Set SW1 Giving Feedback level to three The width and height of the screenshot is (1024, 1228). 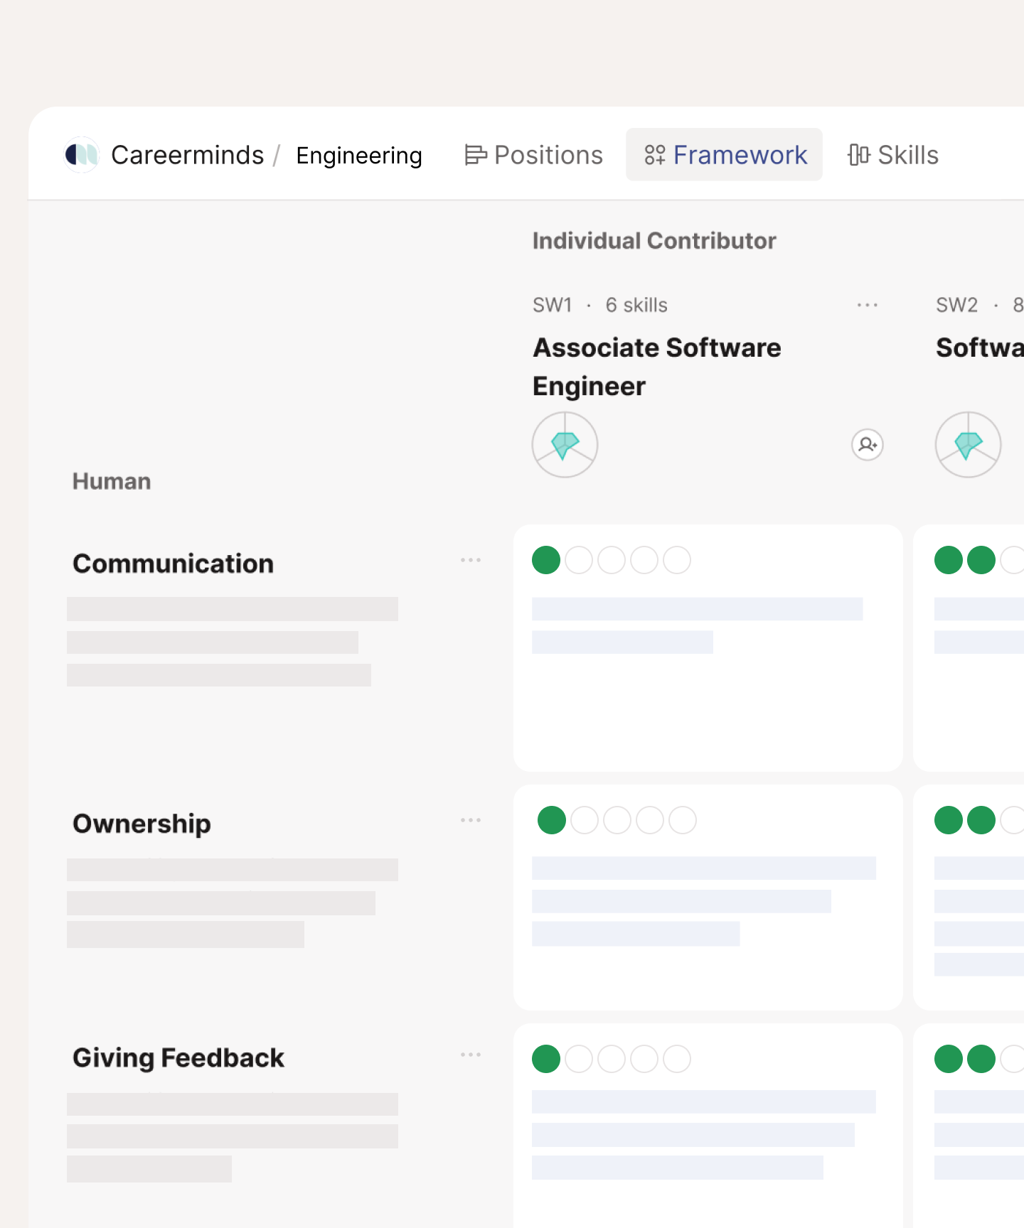[x=612, y=1059]
